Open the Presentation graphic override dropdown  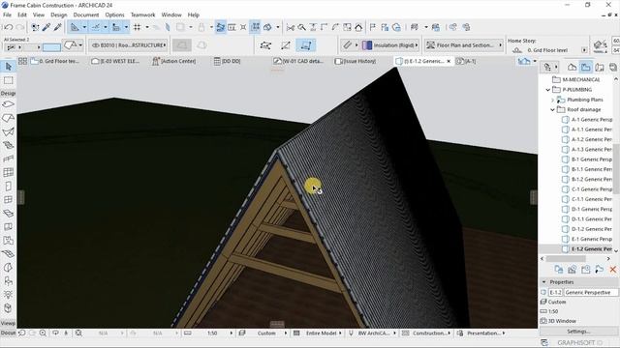[x=485, y=333]
